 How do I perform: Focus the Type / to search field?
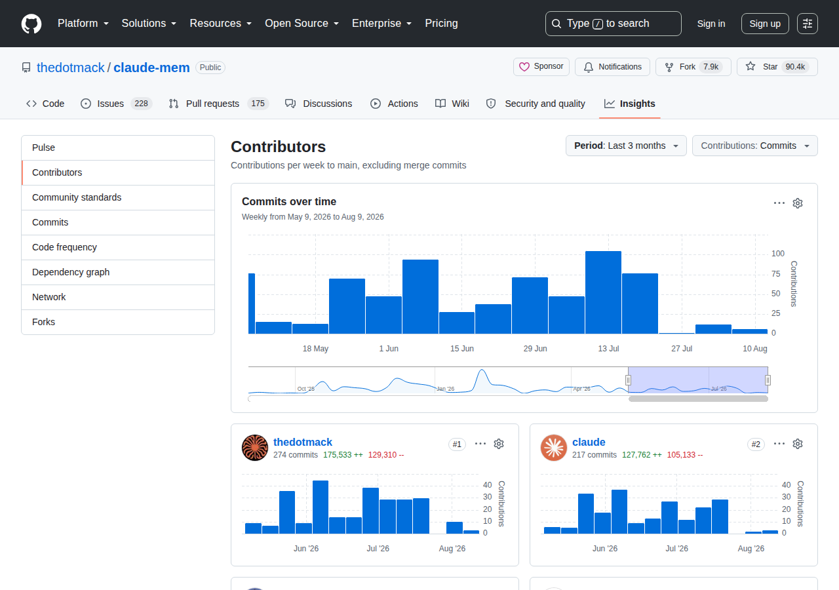614,24
